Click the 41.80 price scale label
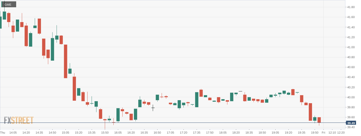Viewport: 361px width, 136px height. click(x=351, y=7)
